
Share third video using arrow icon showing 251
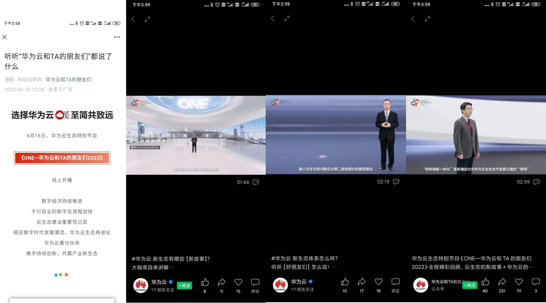point(502,282)
